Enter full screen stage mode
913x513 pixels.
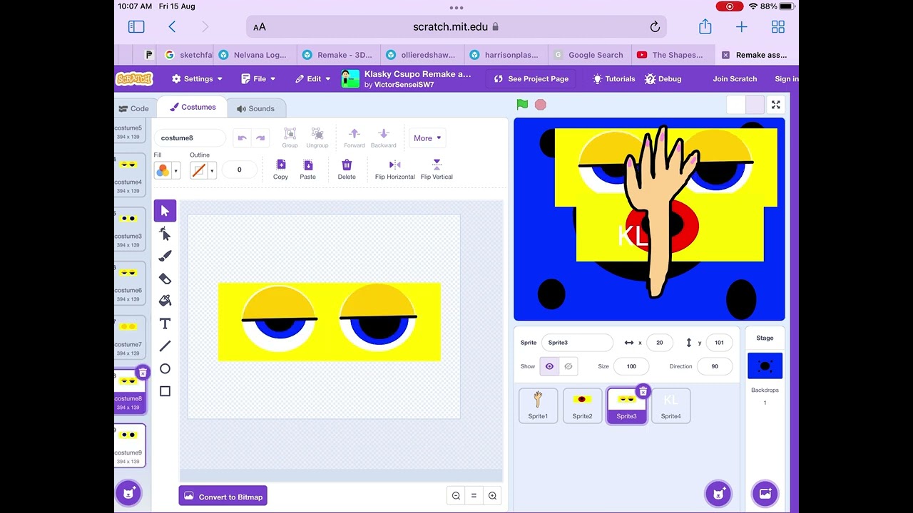coord(775,105)
